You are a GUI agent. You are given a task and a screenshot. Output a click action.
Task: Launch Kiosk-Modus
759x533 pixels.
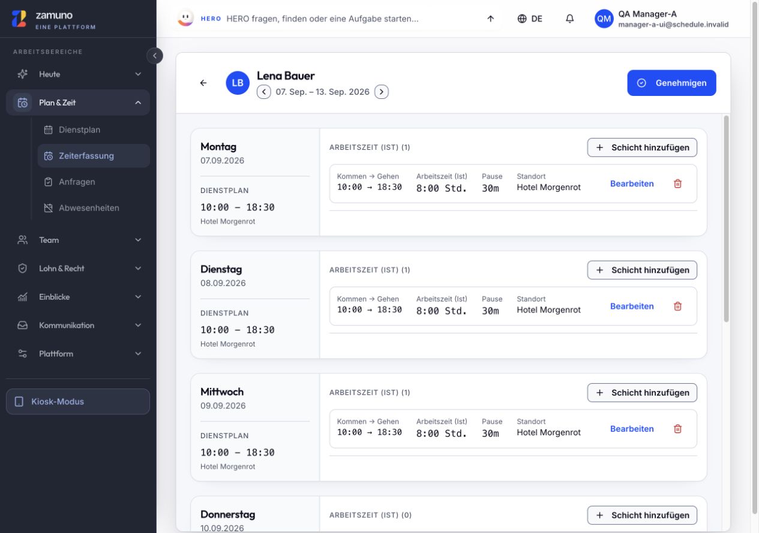pos(78,402)
